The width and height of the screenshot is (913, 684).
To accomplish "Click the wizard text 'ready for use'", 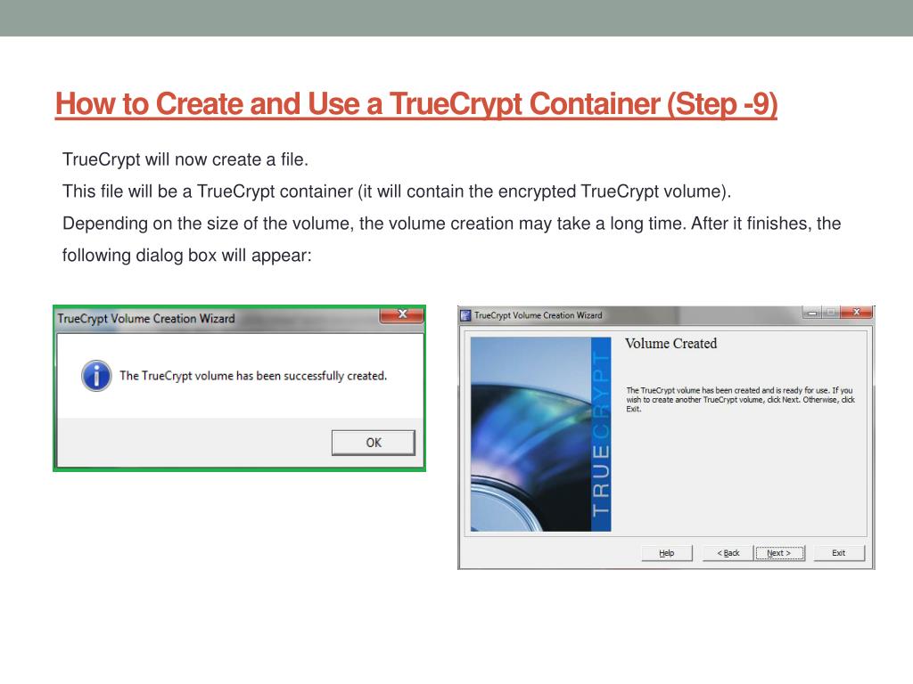I will 805,390.
